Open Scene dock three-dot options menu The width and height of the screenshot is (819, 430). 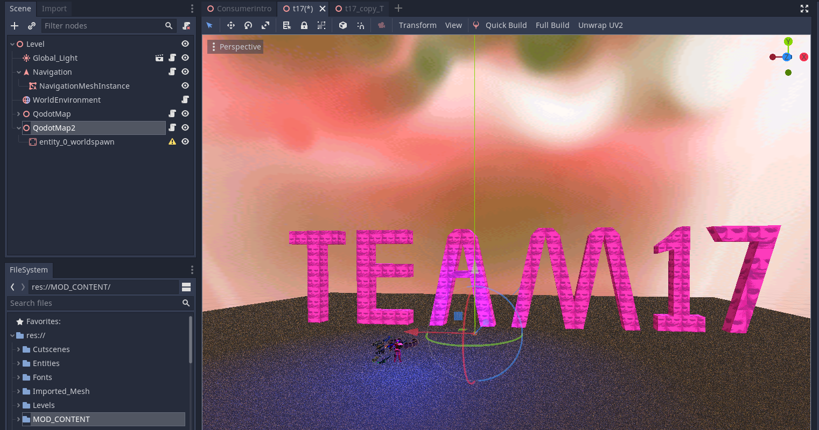192,9
